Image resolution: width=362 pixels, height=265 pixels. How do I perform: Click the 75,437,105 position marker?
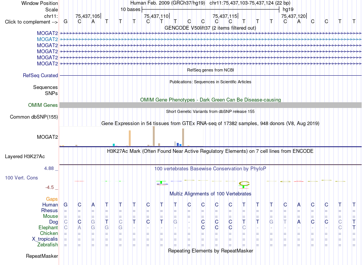[x=88, y=16]
